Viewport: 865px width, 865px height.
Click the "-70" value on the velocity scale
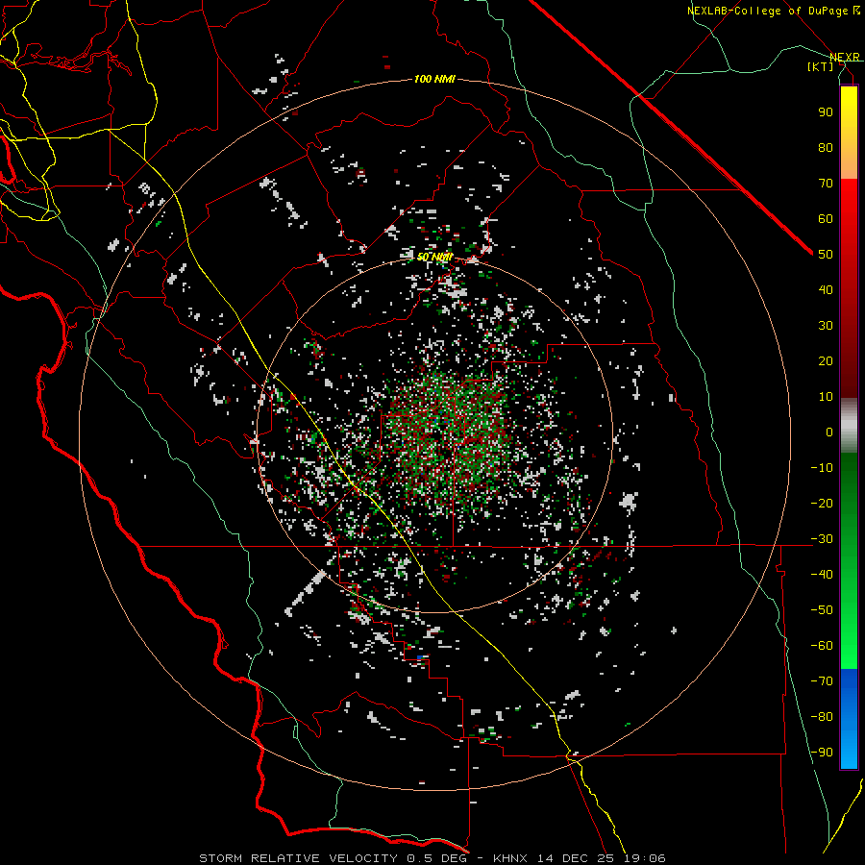(822, 680)
